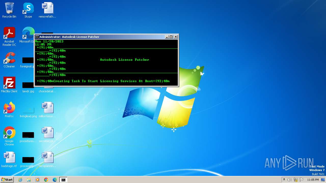The image size is (326, 183).
Task: Minimize the Autodesk License Patcher window
Action: pyautogui.click(x=167, y=37)
